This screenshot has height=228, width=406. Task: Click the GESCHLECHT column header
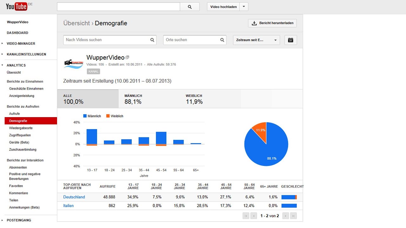click(292, 187)
